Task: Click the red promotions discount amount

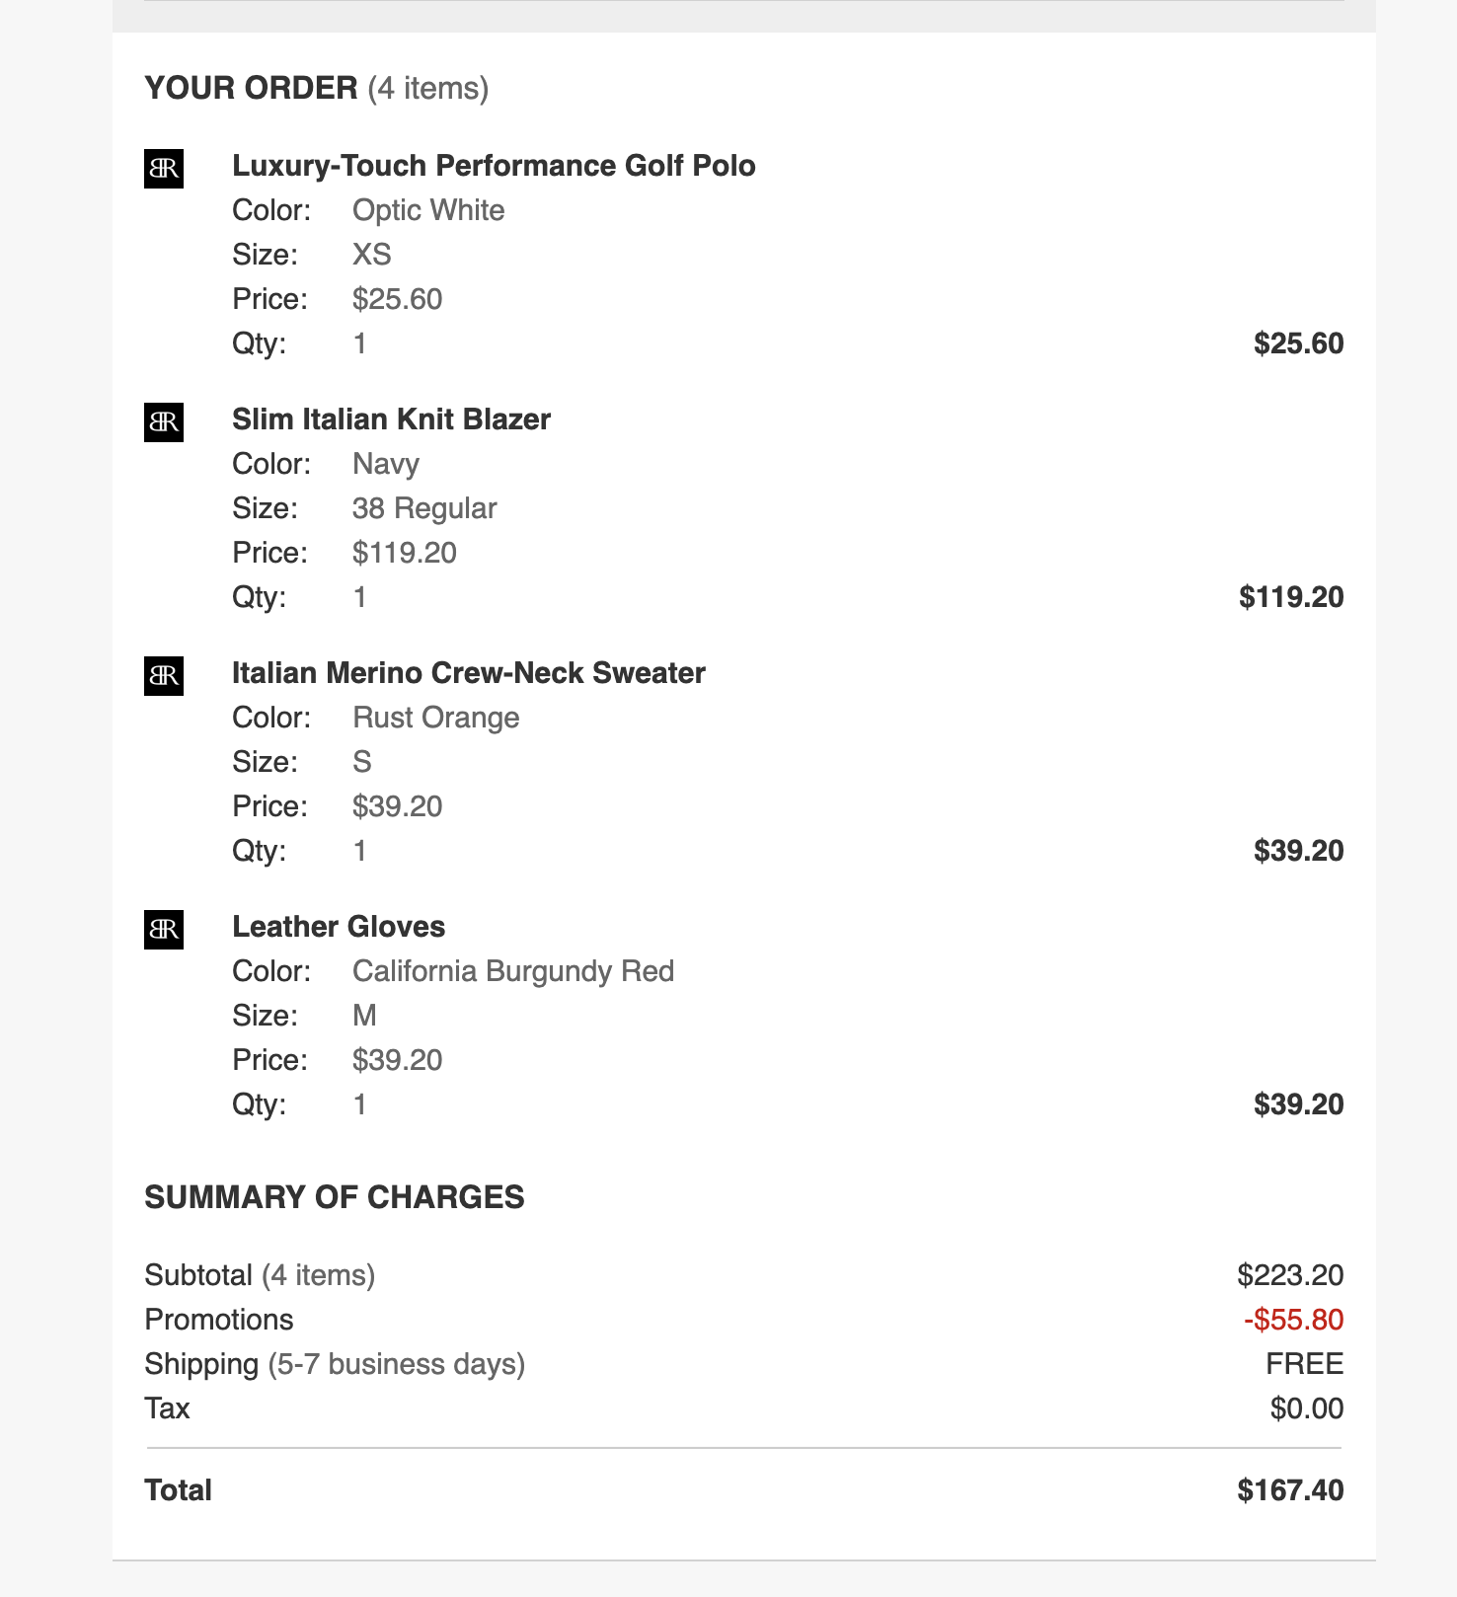Action: (x=1293, y=1320)
